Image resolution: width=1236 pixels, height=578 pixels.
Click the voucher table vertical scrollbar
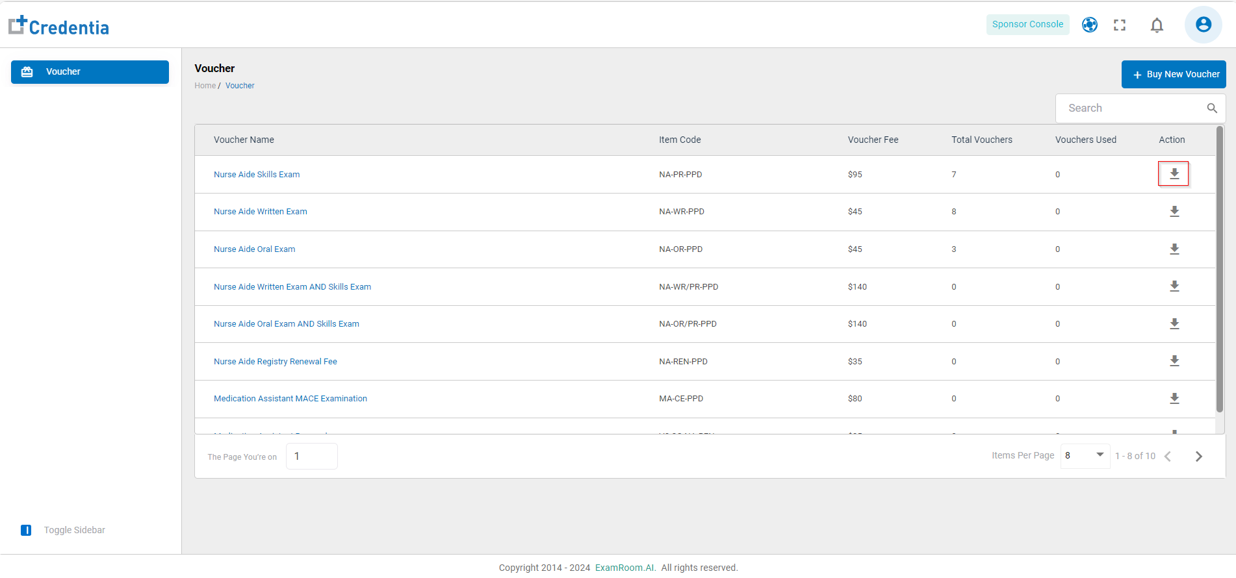[x=1220, y=270]
